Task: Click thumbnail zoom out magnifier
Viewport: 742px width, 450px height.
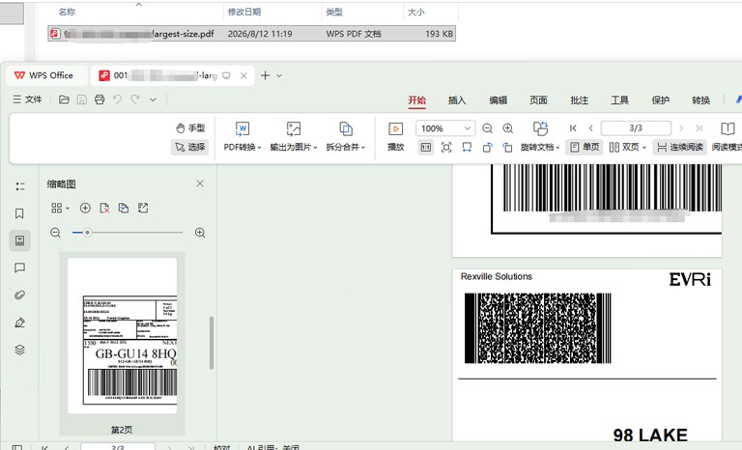Action: pos(55,233)
